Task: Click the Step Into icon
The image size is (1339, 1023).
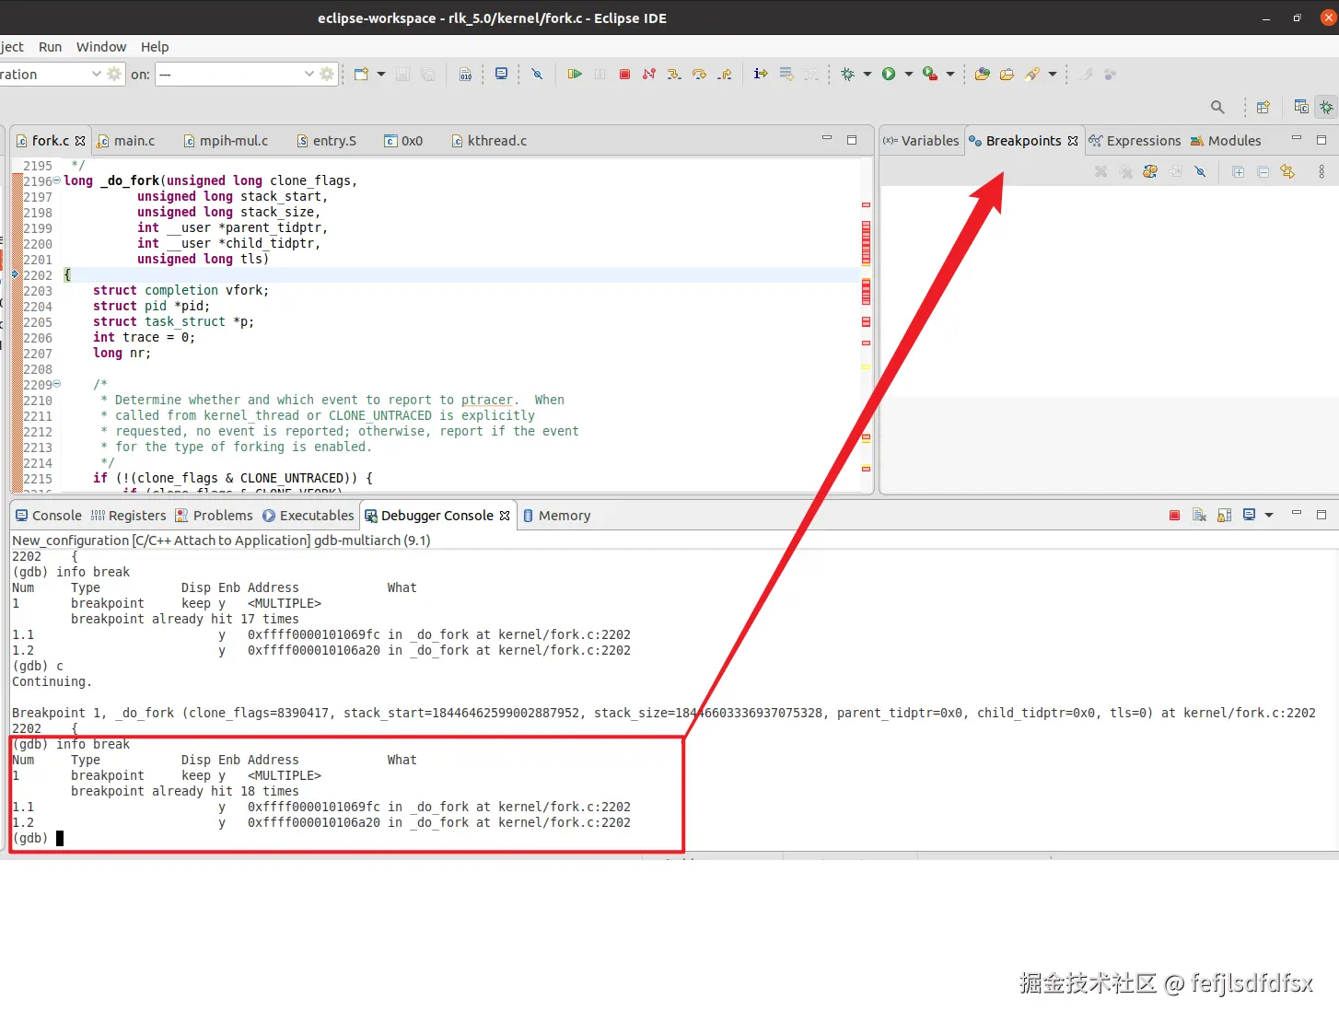Action: pyautogui.click(x=674, y=74)
